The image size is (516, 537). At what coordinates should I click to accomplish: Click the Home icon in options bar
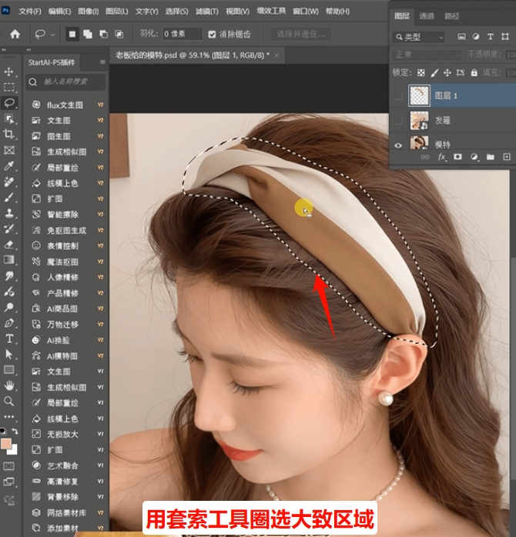[x=15, y=34]
